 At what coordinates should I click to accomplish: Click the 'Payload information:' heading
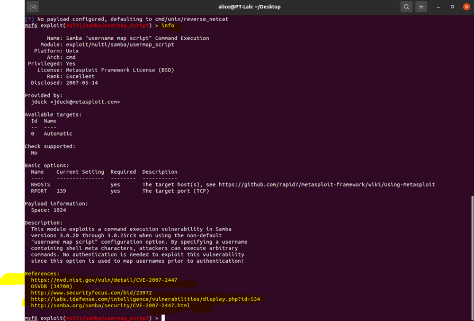pos(56,203)
